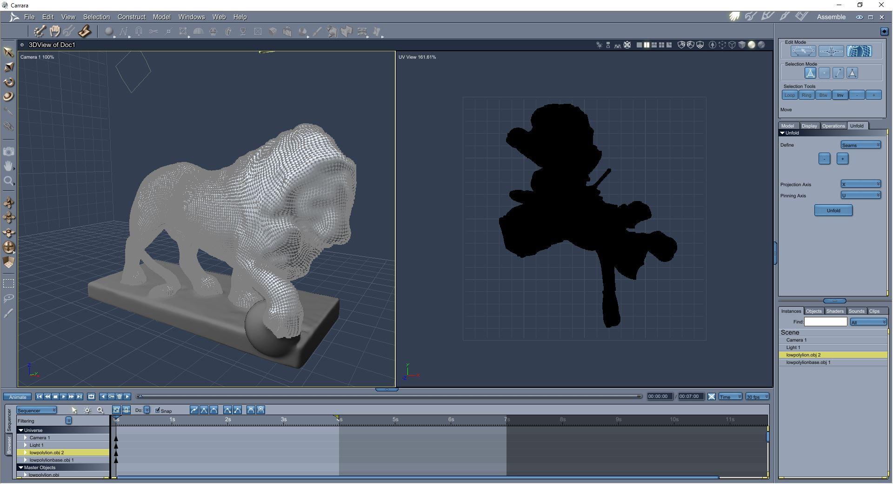
Task: Select lowpolylionbase.obj 1 in Scene list
Action: point(833,363)
